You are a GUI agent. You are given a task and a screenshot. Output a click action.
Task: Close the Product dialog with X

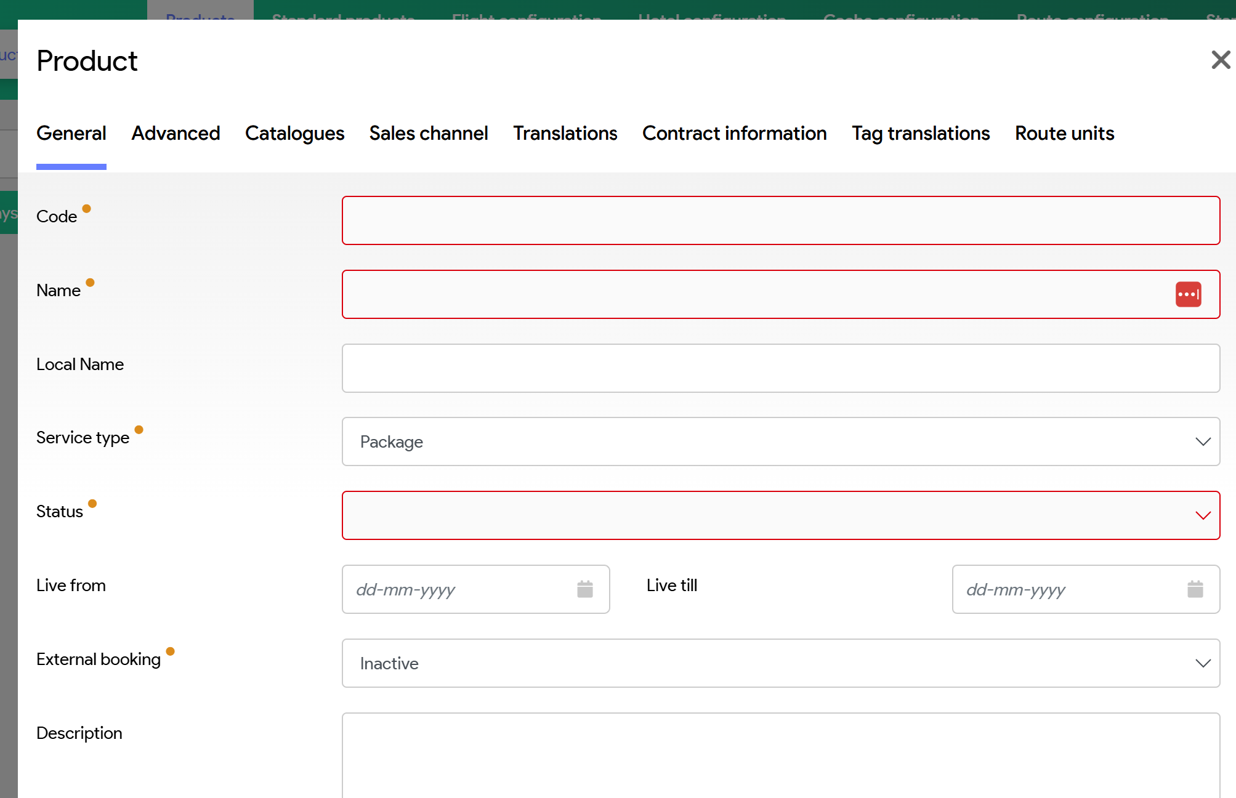point(1220,60)
